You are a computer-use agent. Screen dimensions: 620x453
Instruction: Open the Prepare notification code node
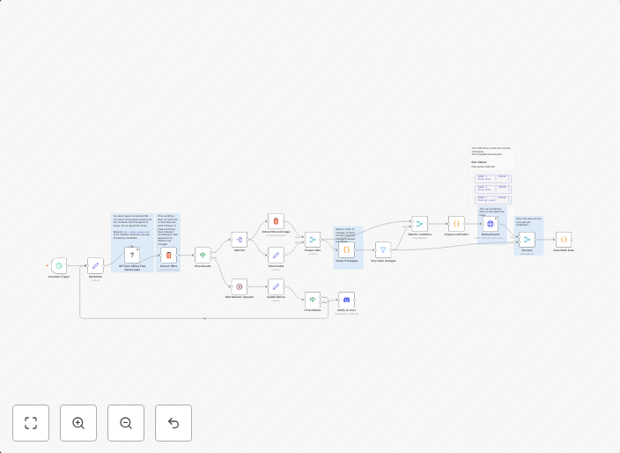point(456,223)
